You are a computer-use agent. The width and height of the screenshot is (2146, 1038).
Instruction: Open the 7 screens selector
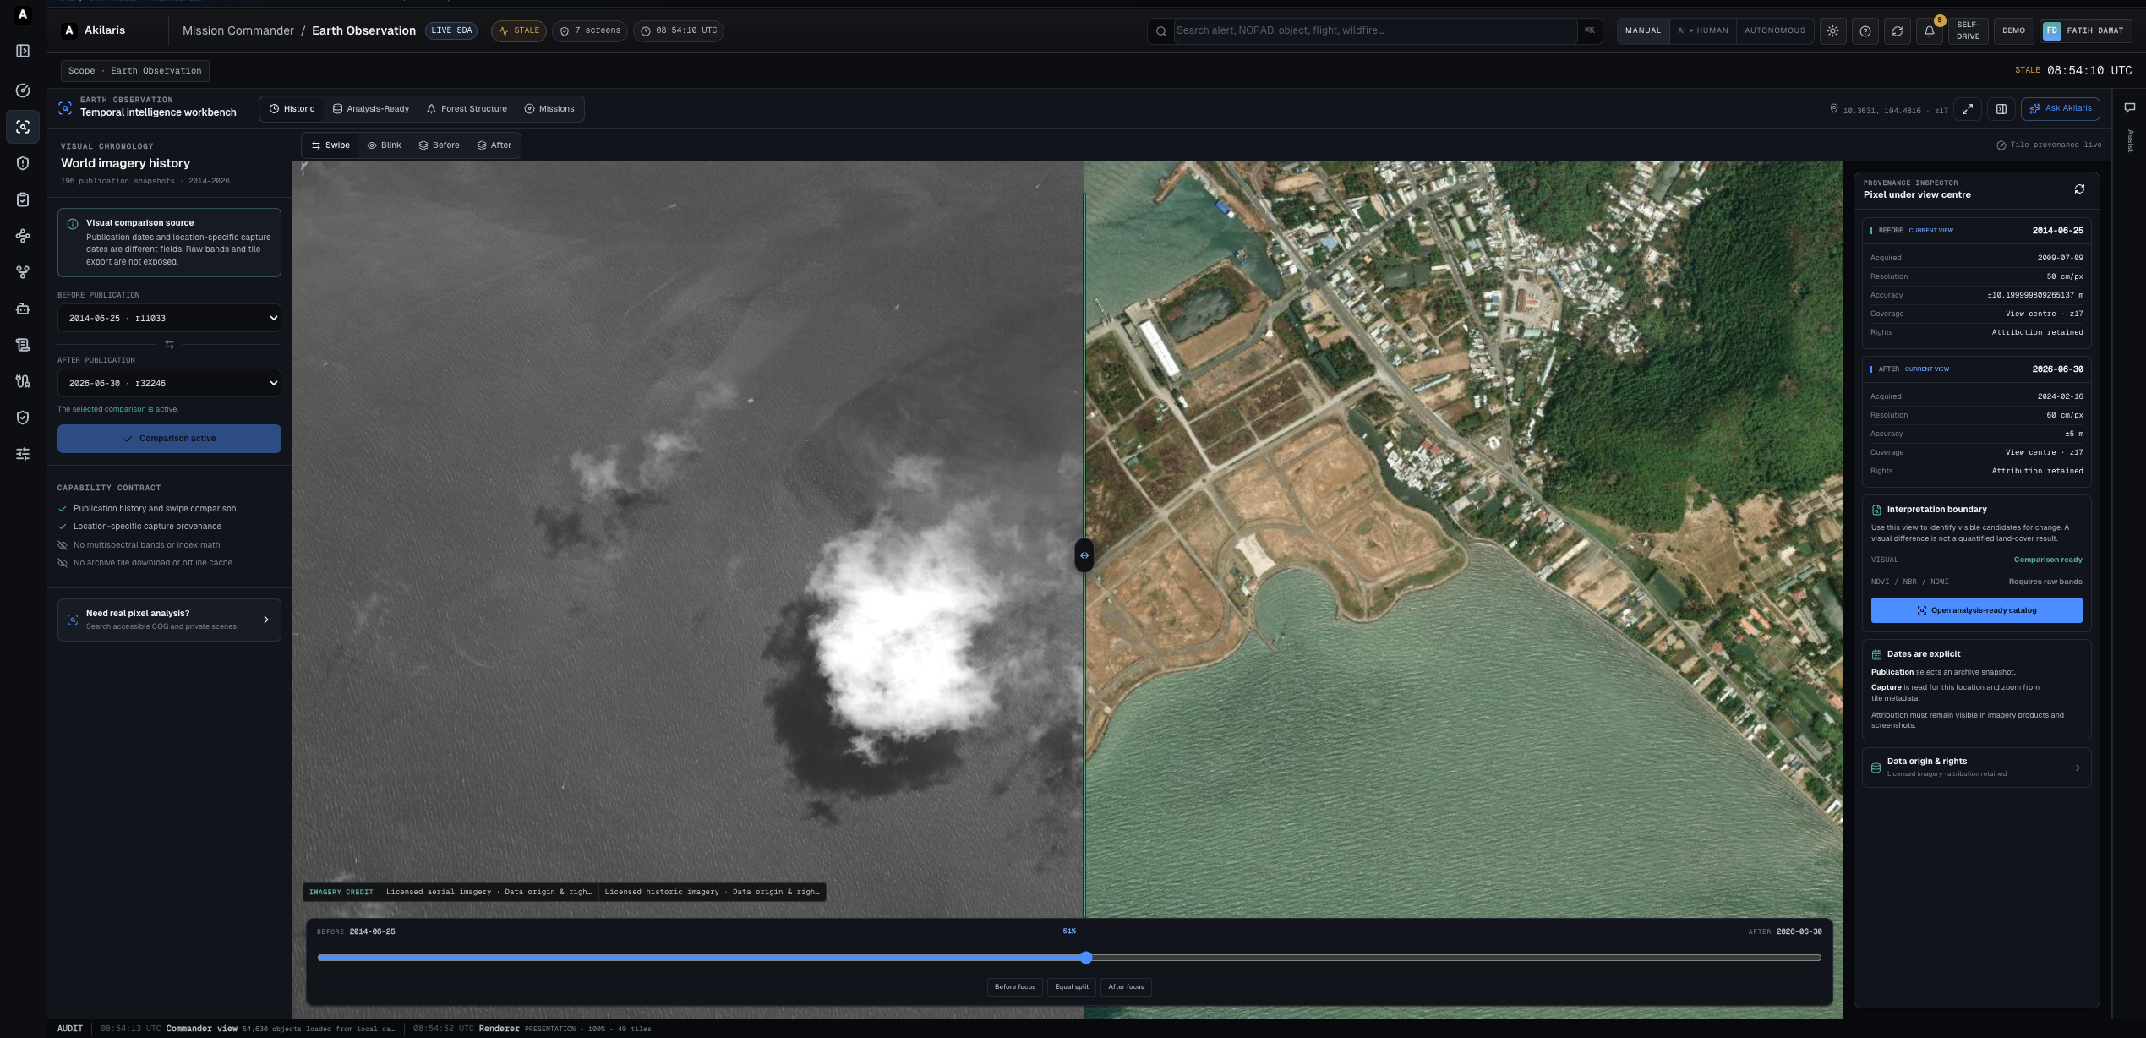pyautogui.click(x=590, y=30)
